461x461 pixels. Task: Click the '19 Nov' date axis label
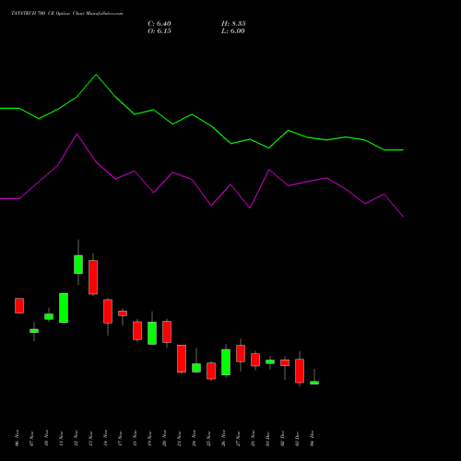[149, 438]
